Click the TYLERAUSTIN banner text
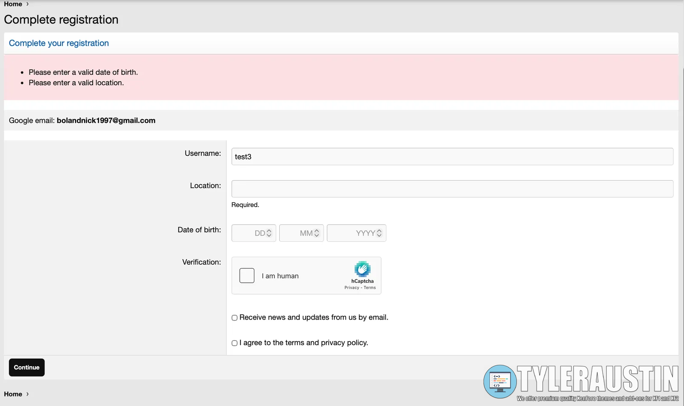This screenshot has height=406, width=684. pos(597,379)
